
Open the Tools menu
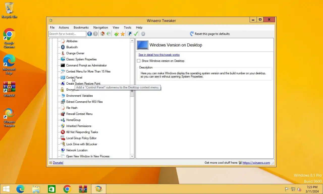(x=127, y=28)
